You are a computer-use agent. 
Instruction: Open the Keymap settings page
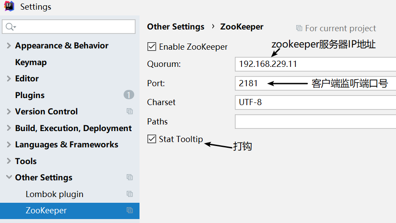31,62
